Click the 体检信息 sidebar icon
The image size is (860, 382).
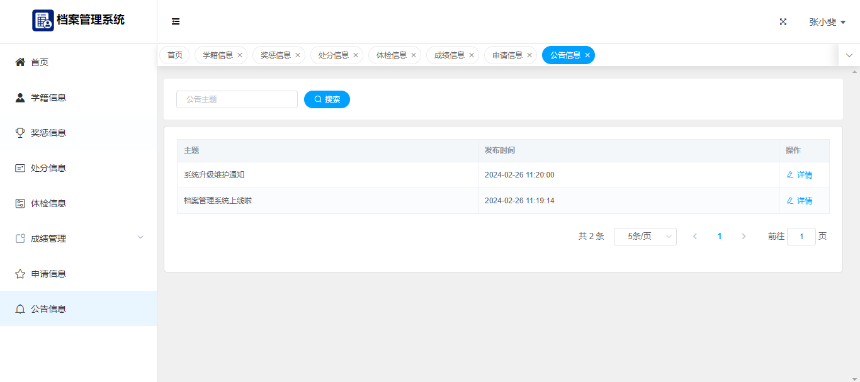point(20,203)
